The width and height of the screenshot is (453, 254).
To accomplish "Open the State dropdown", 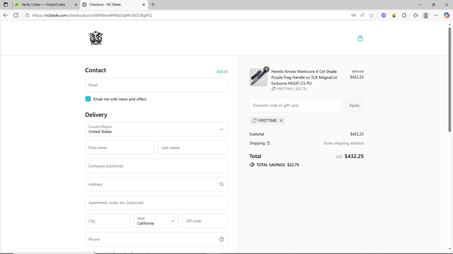I will [156, 221].
